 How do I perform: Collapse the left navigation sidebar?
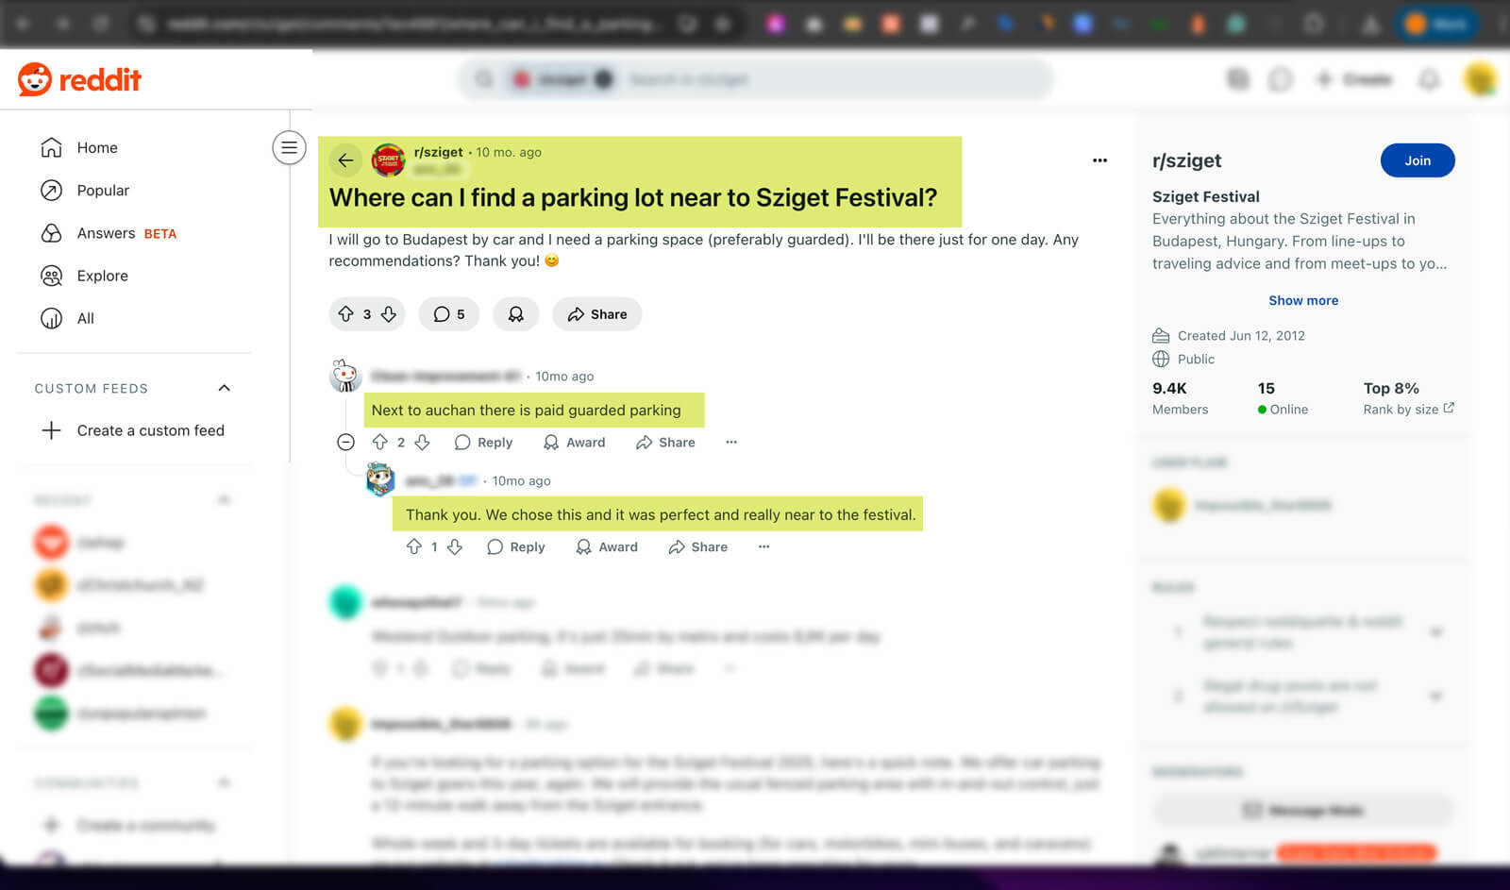coord(289,147)
